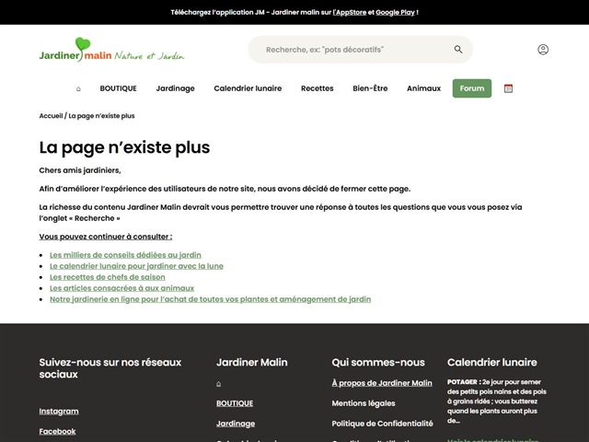Viewport: 589px width, 442px height.
Task: Open Politique de Confidentialité footer link
Action: [383, 424]
